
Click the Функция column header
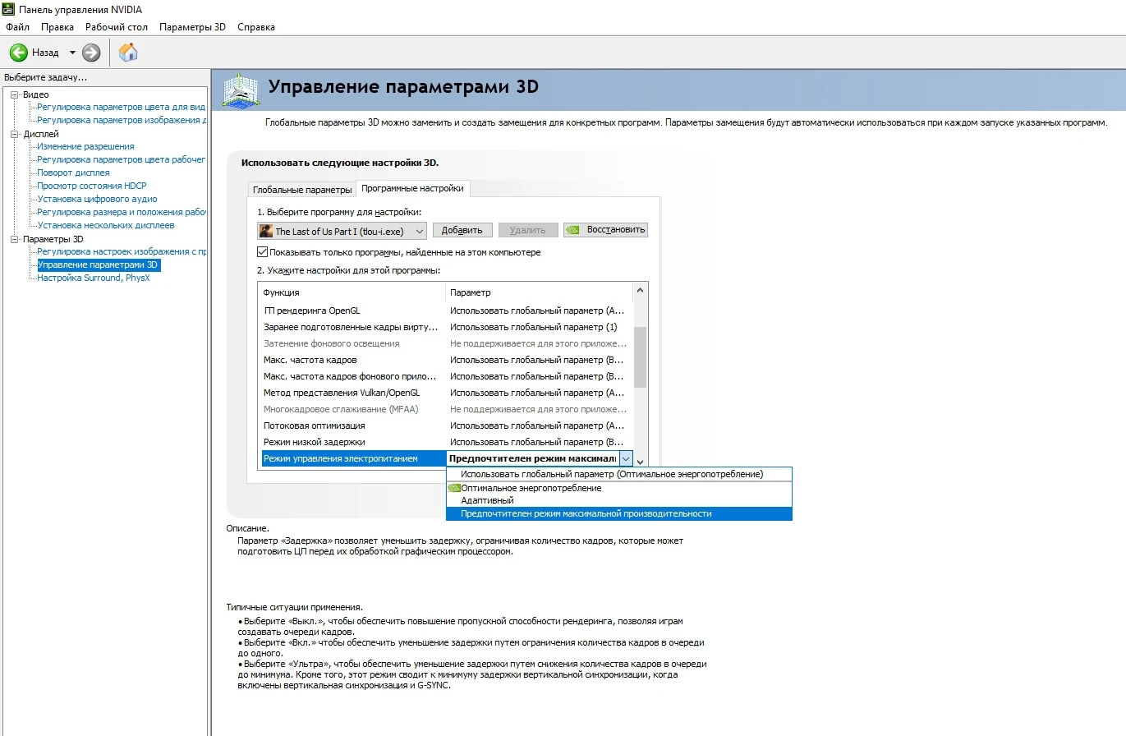tap(352, 292)
